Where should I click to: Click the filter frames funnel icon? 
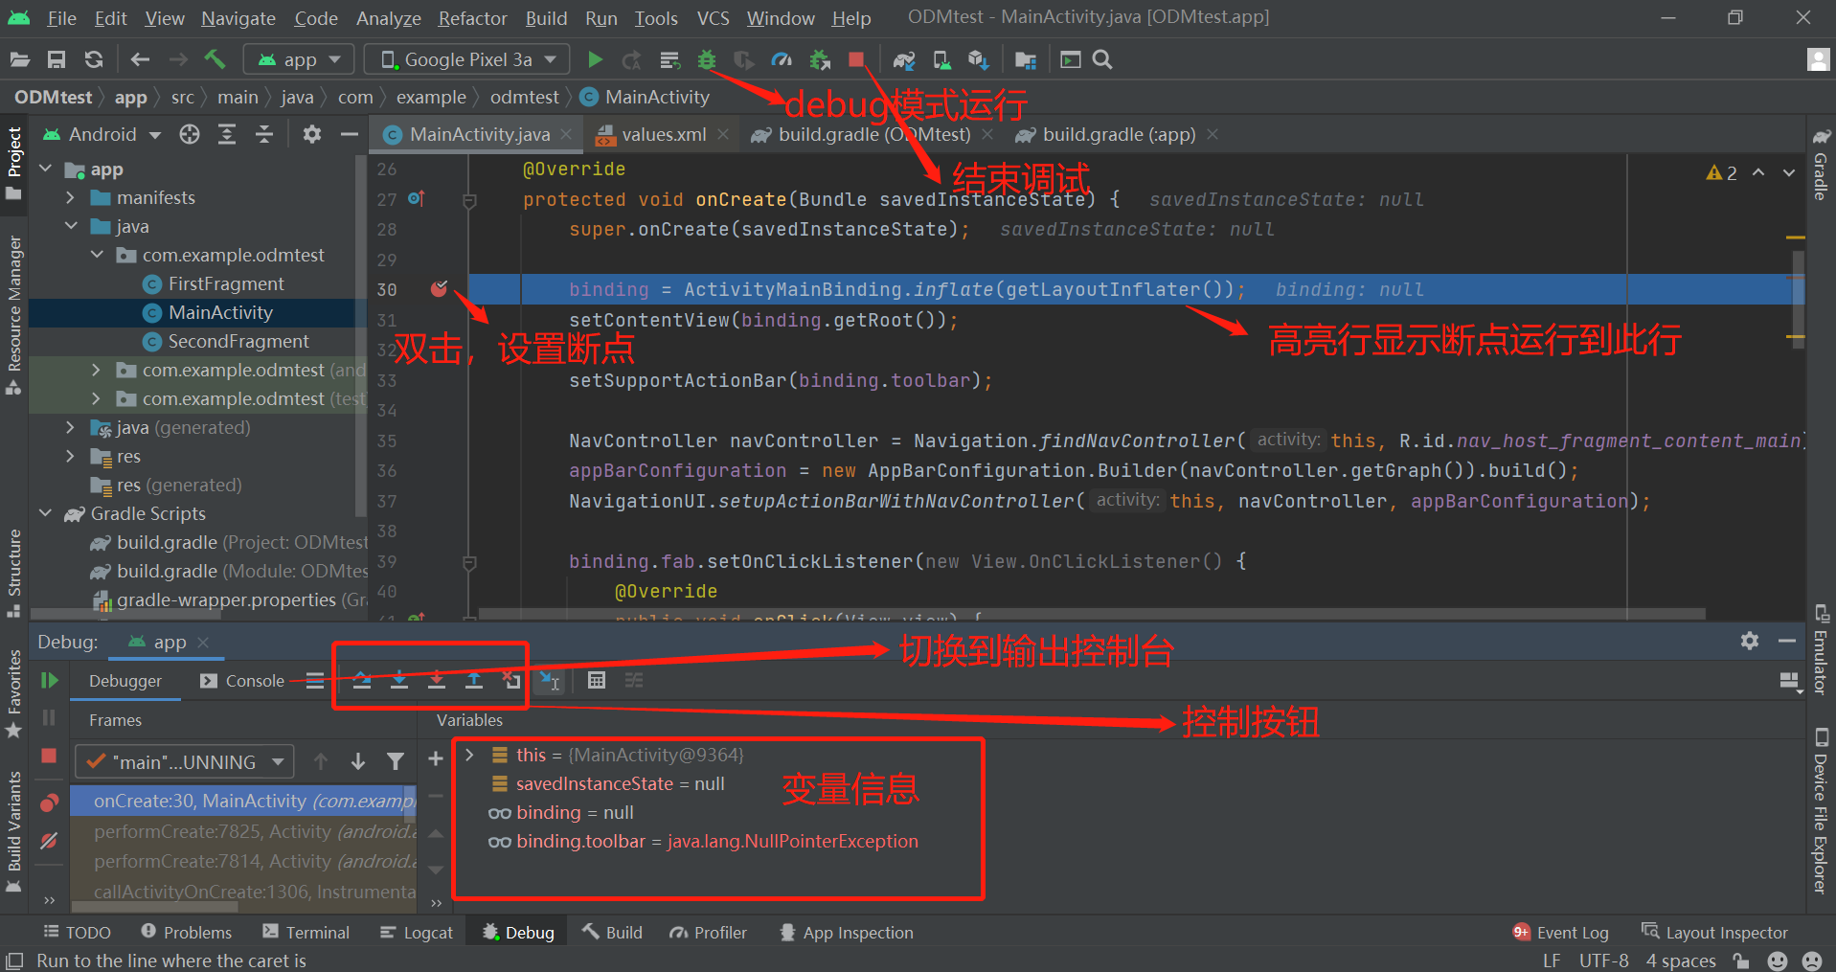[395, 762]
